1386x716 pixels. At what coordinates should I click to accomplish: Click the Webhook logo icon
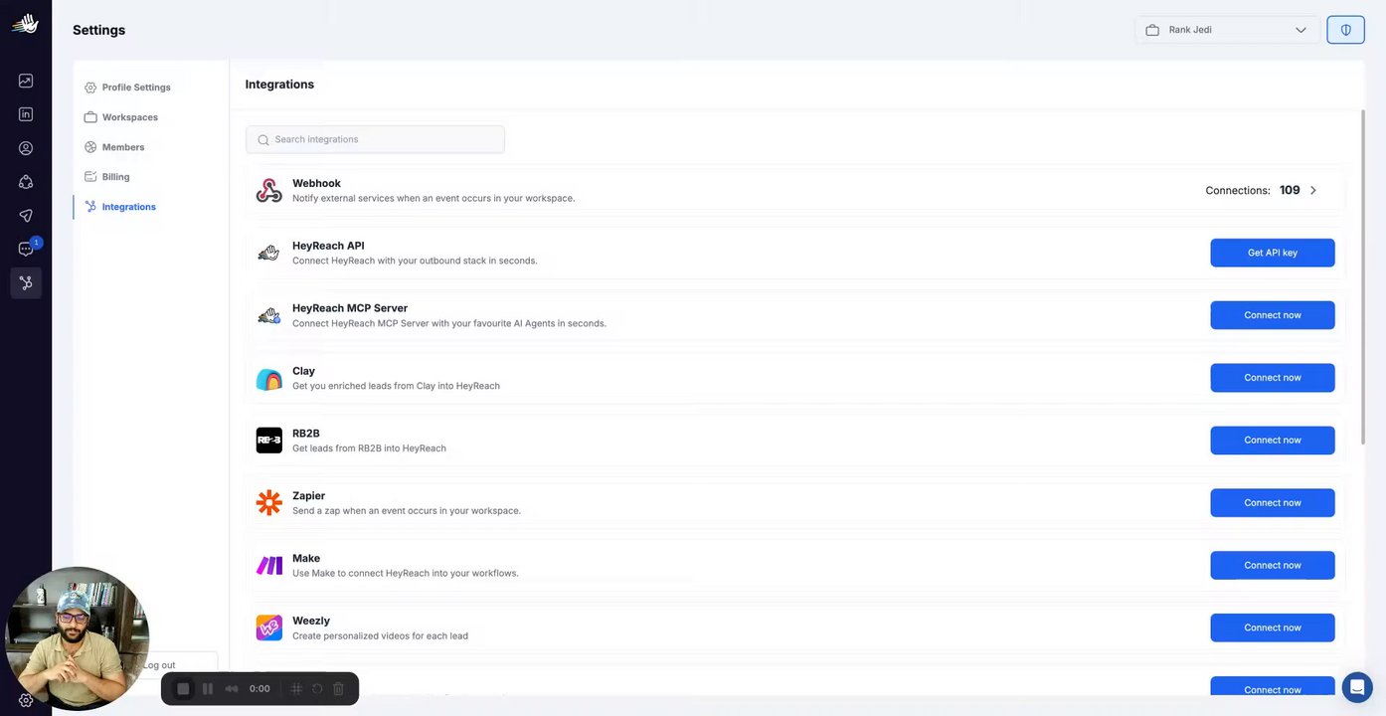coord(268,190)
